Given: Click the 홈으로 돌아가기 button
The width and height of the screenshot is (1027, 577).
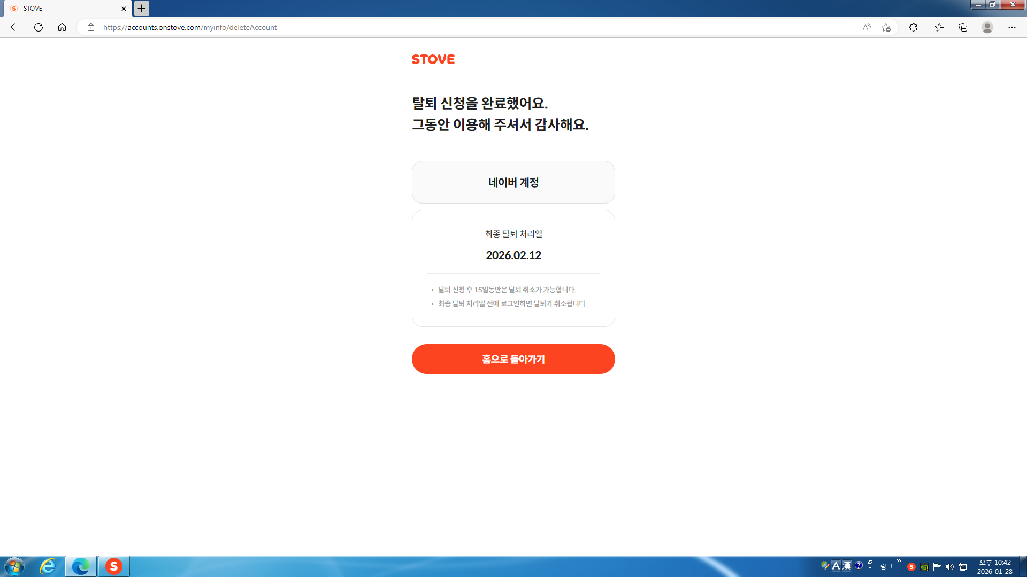Looking at the screenshot, I should click(513, 359).
